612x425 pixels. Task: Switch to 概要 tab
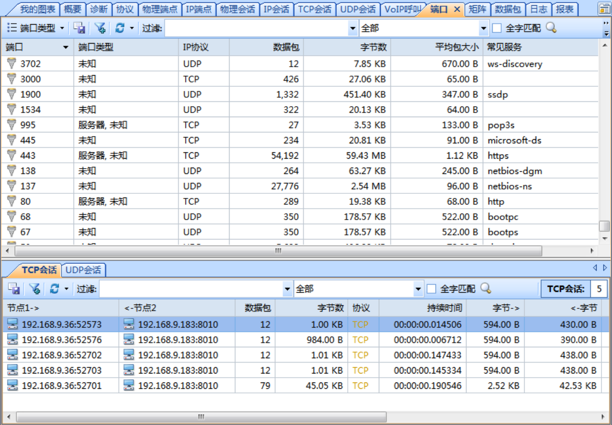[72, 9]
